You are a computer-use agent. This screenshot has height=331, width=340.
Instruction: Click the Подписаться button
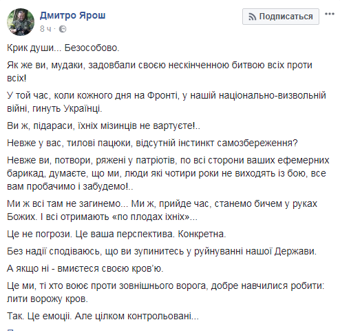(x=281, y=17)
